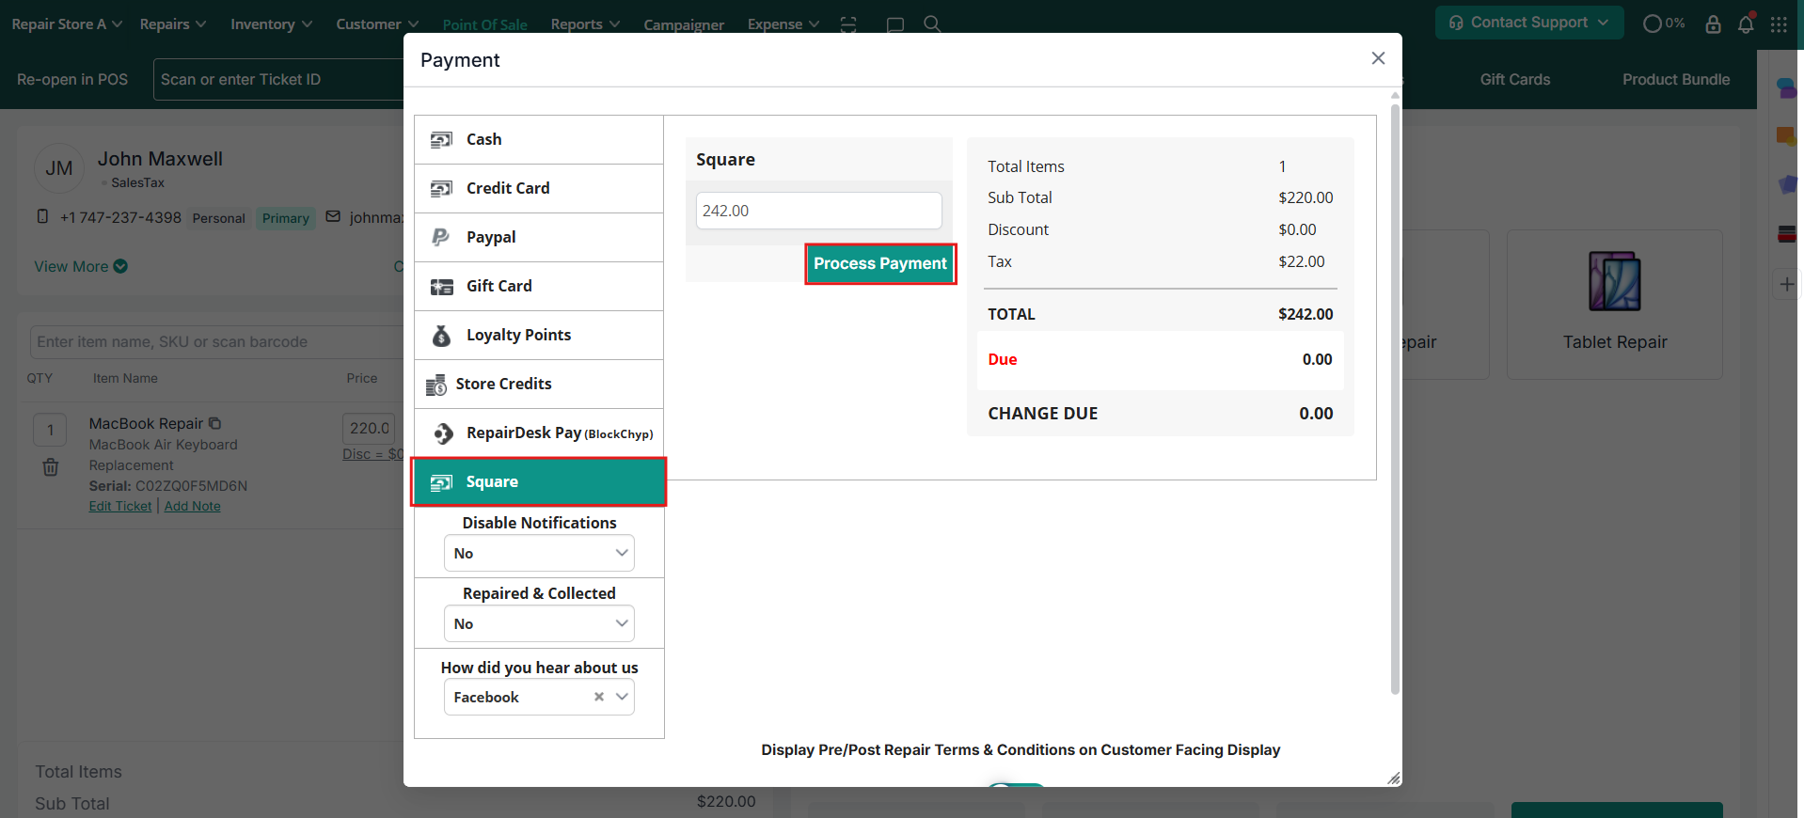Viewport: 1804px width, 818px height.
Task: Click the plus icon in the right sidebar
Action: pos(1787,284)
